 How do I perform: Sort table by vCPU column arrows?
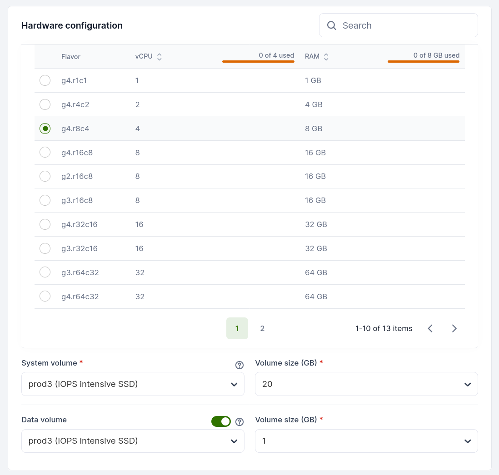[x=159, y=57]
